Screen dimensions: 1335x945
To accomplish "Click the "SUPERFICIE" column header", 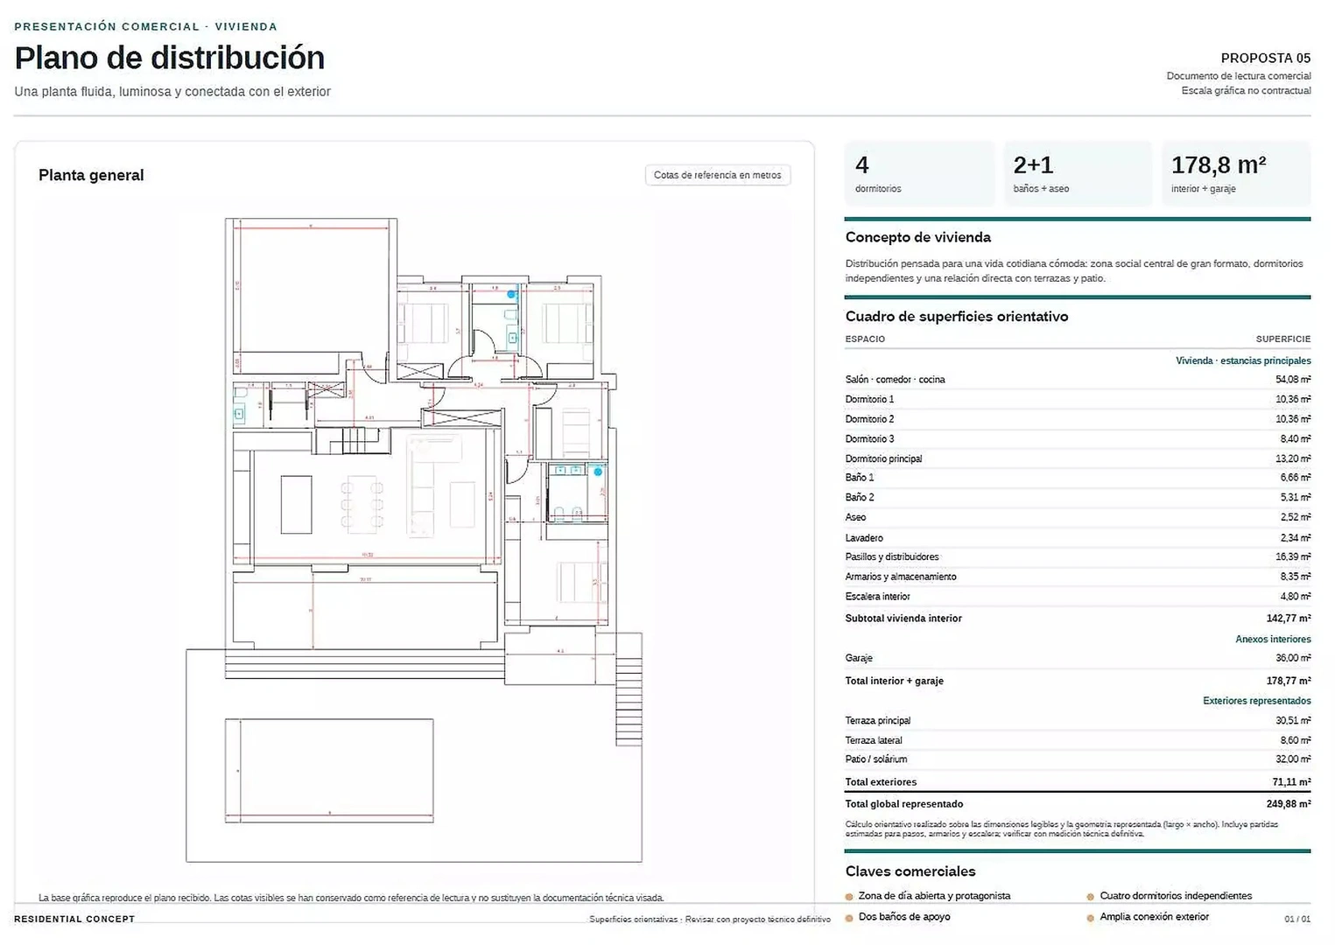I will (x=1283, y=339).
